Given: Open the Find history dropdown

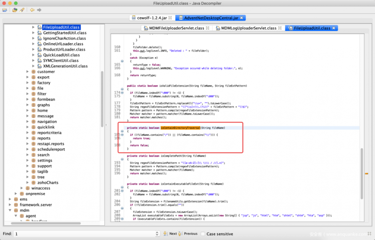Looking at the screenshot, I should [157, 233].
